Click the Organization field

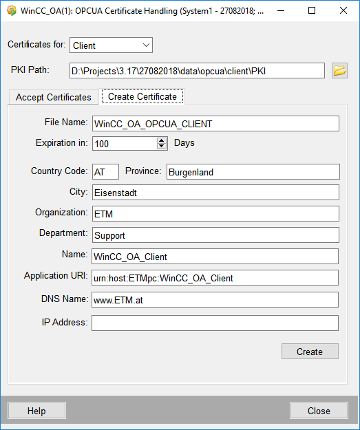point(215,214)
